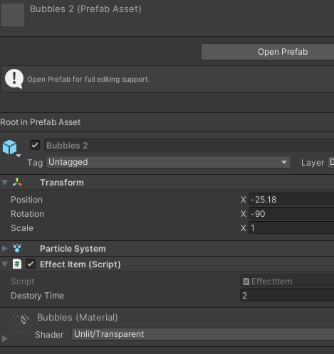Click the Effect Item script icon
This screenshot has width=334, height=354.
pos(17,264)
